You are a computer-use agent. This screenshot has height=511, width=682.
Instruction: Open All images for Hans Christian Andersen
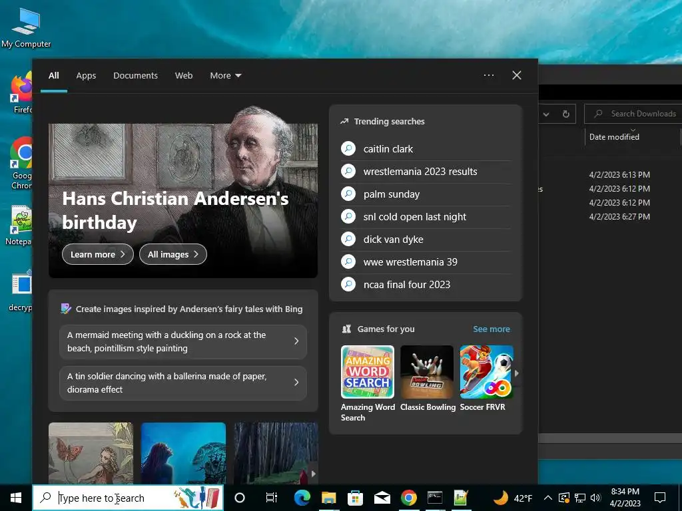click(x=173, y=254)
